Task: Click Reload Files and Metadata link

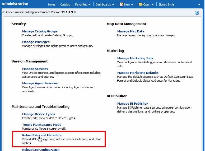Action: pos(42,135)
